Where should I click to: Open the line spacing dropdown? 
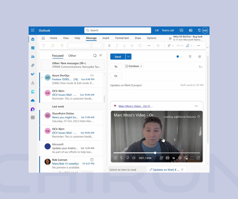[144, 46]
